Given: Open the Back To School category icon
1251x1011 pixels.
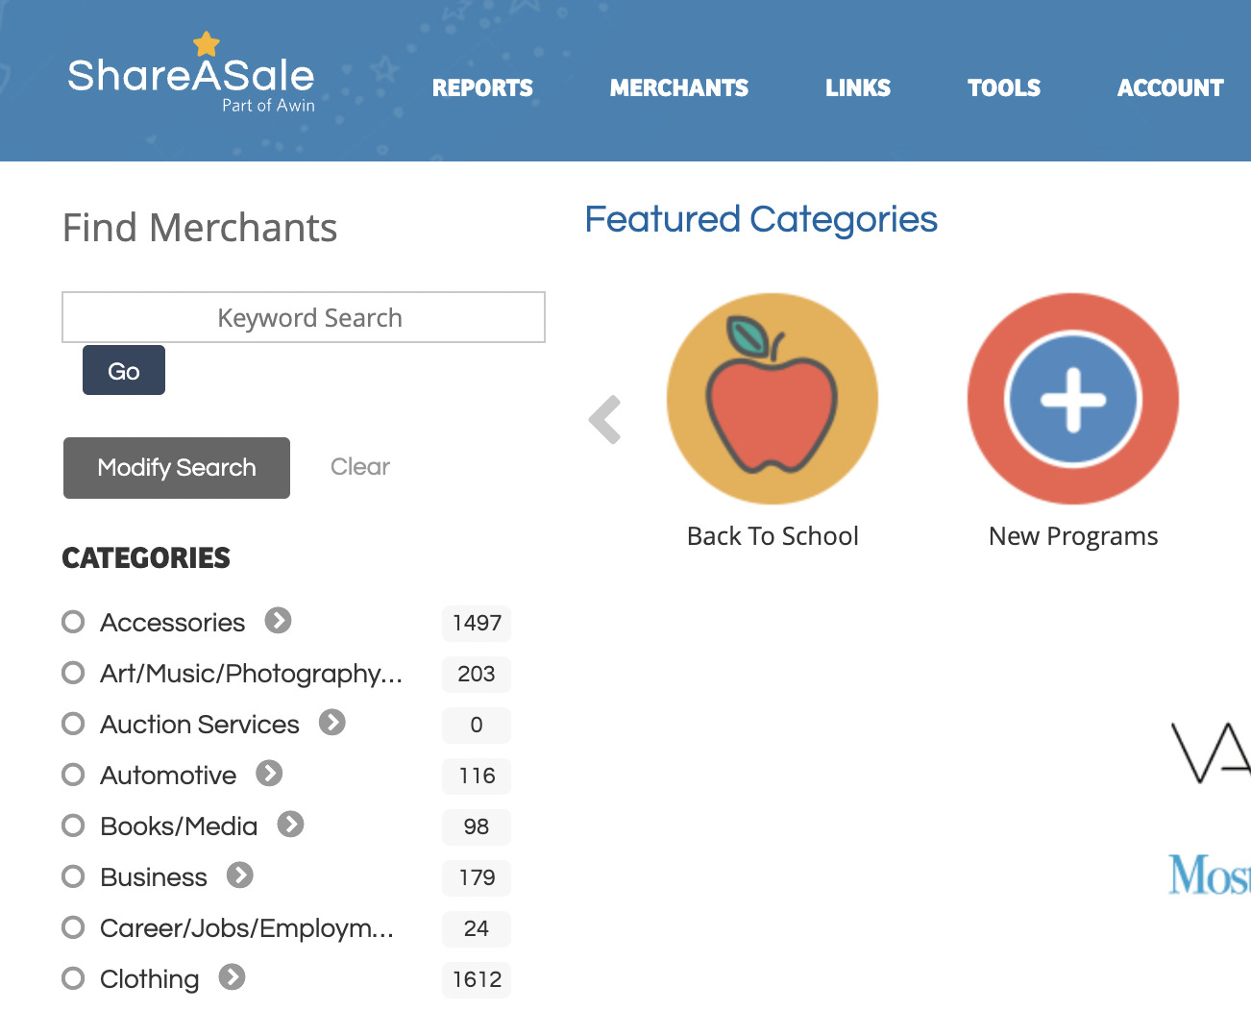Looking at the screenshot, I should coord(772,398).
